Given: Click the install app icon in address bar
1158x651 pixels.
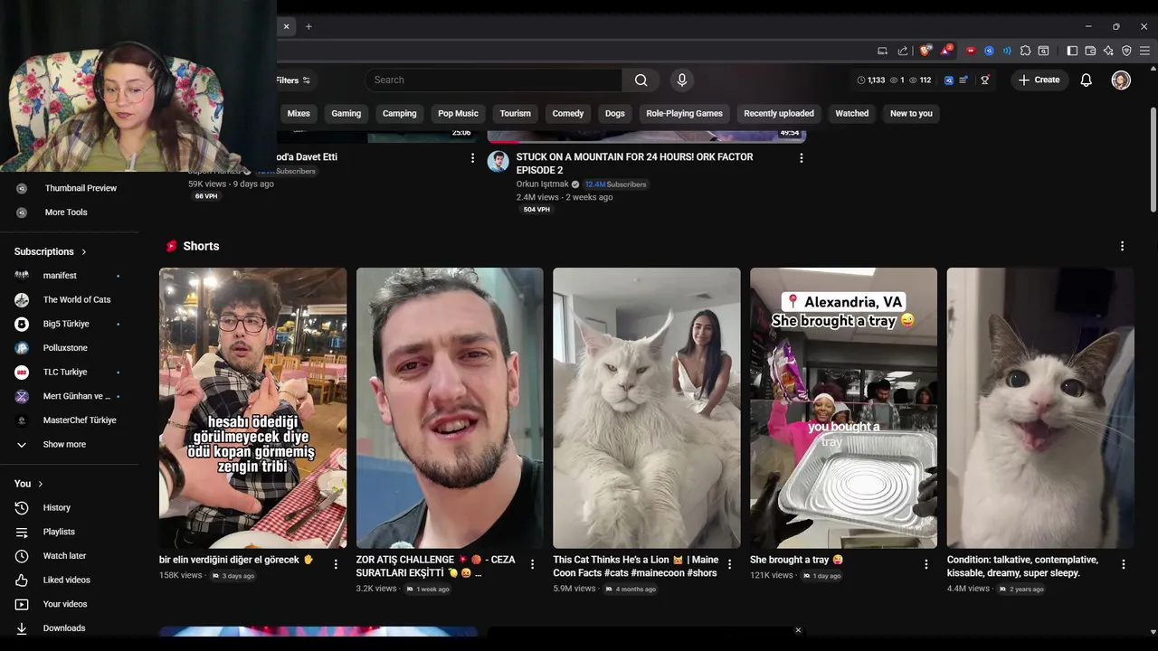Looking at the screenshot, I should click(x=882, y=51).
